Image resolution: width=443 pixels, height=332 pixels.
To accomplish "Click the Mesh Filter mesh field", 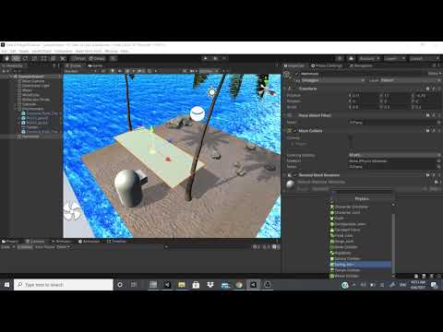I will coord(394,123).
